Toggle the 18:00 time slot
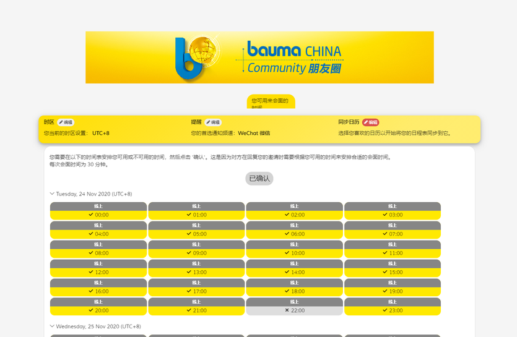517x337 pixels. tap(295, 292)
